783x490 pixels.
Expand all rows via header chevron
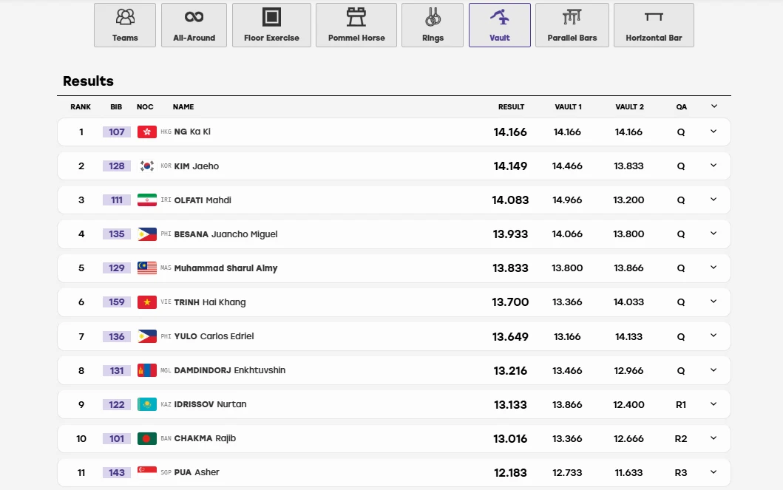(714, 106)
